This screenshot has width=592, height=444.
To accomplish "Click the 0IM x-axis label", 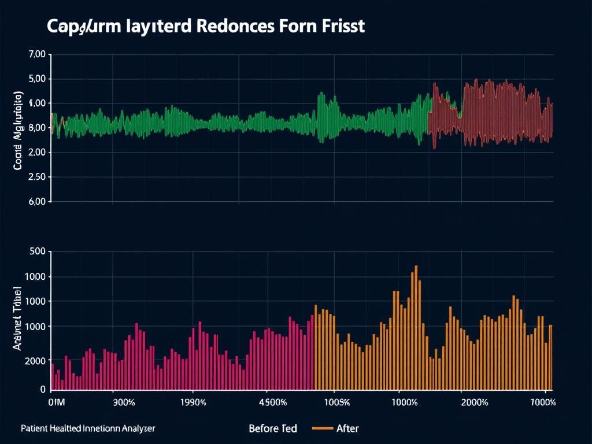I will point(57,403).
